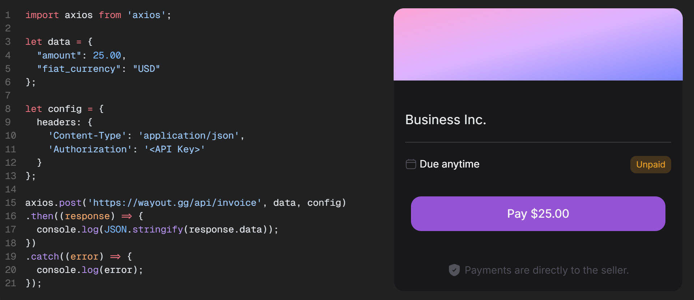Click the "USD" currency value

coord(146,69)
